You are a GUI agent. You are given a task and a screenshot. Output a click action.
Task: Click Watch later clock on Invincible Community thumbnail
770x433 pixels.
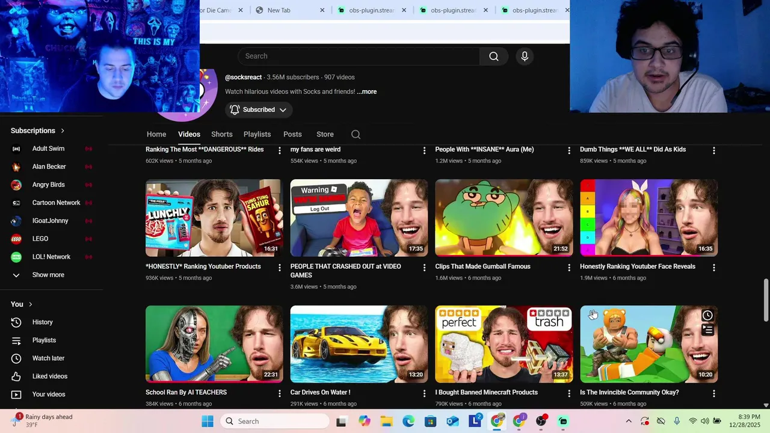pos(707,316)
